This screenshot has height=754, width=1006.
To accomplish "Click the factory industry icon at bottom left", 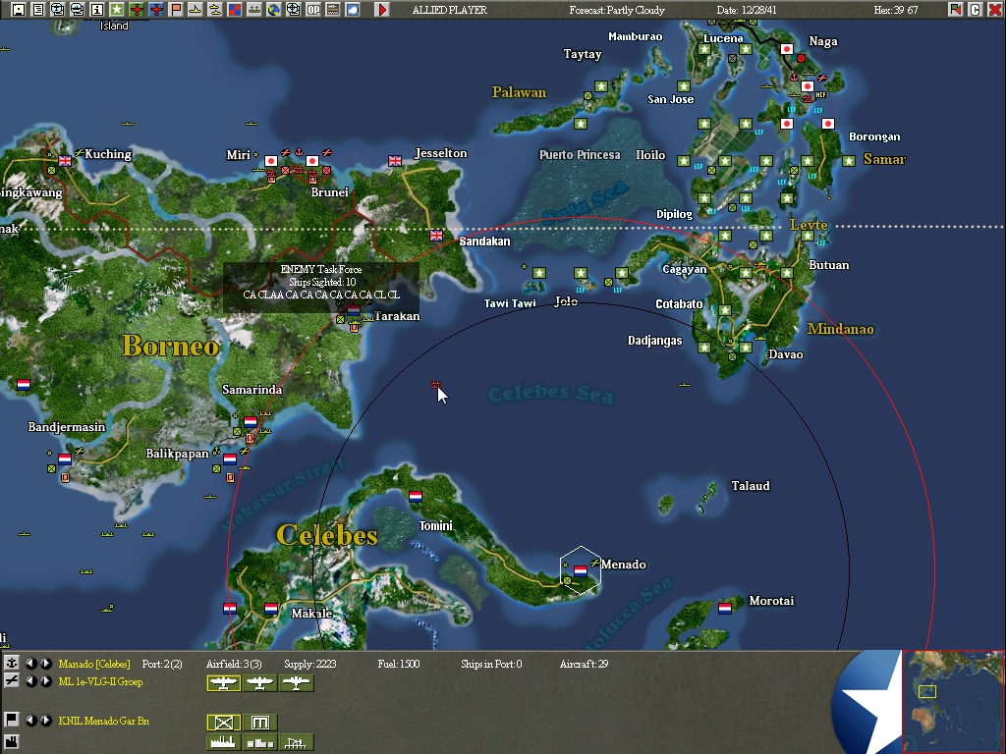I will tap(11, 743).
